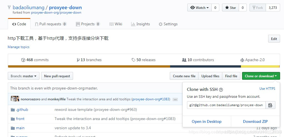
Task: Copy the SSH clone URL to clipboard
Action: (x=270, y=105)
